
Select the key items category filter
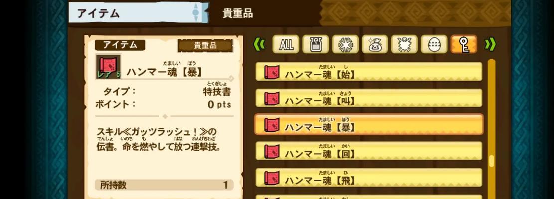click(464, 44)
